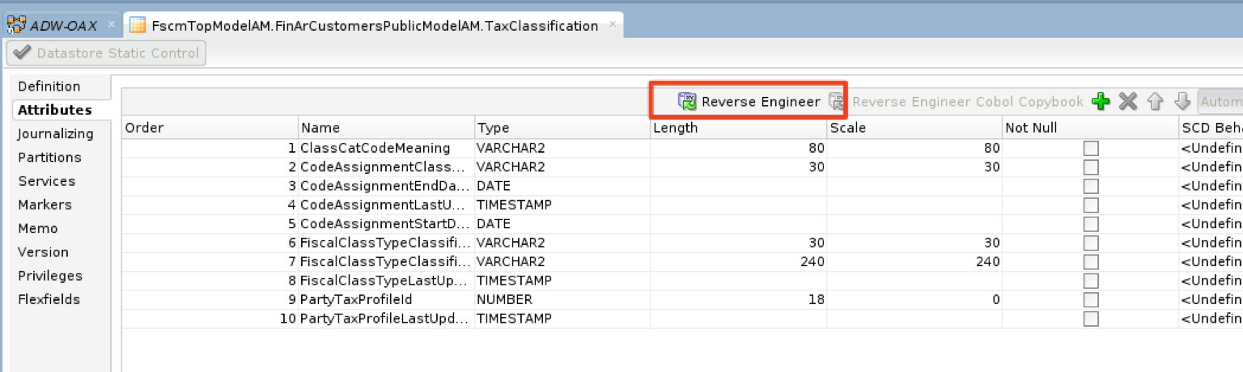
Task: Click the delete attribute X icon
Action: [1127, 102]
